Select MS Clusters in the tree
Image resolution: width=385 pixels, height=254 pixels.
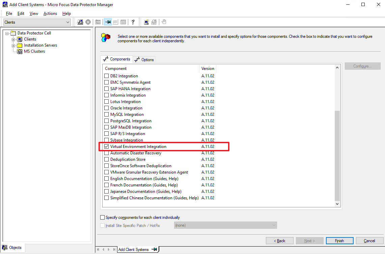pyautogui.click(x=34, y=51)
